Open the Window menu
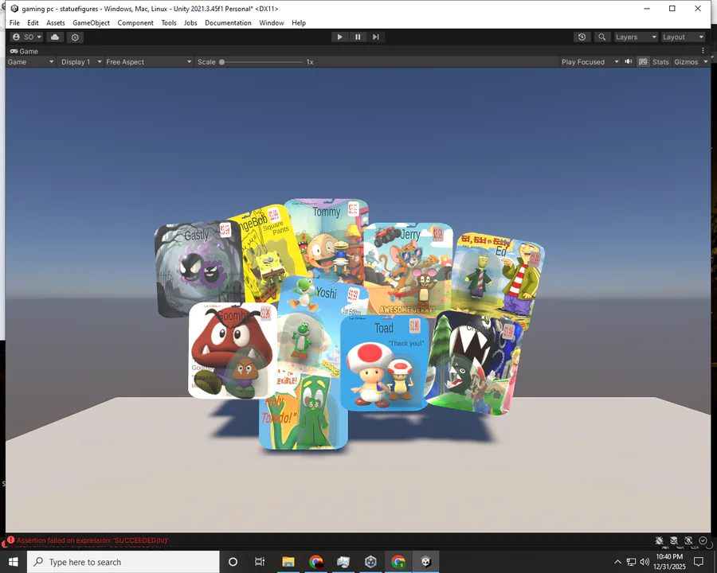The height and width of the screenshot is (573, 717). tap(272, 23)
